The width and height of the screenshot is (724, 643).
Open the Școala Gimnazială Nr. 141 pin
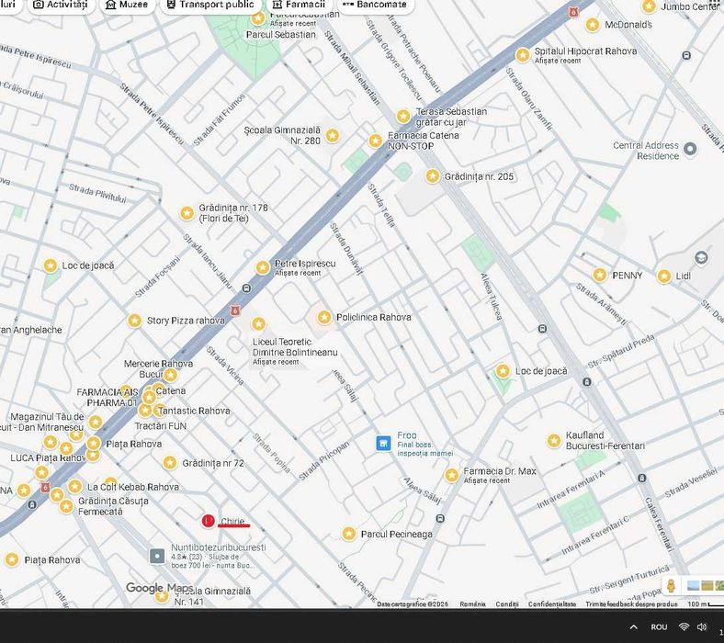(x=162, y=596)
